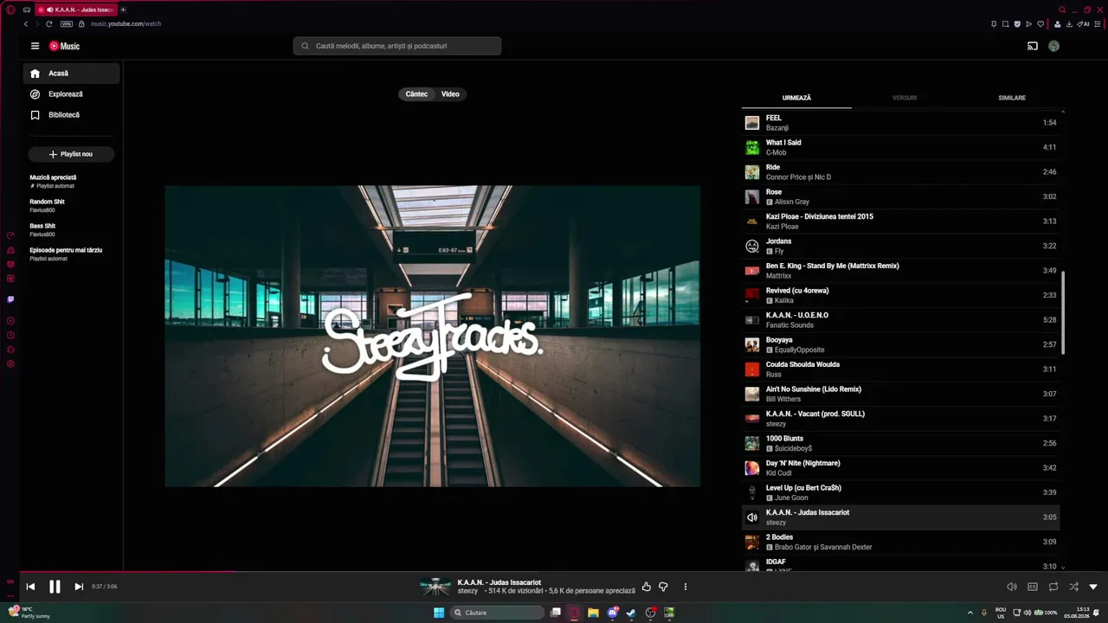Play What I Said by C-Mob
The image size is (1108, 623).
click(900, 147)
